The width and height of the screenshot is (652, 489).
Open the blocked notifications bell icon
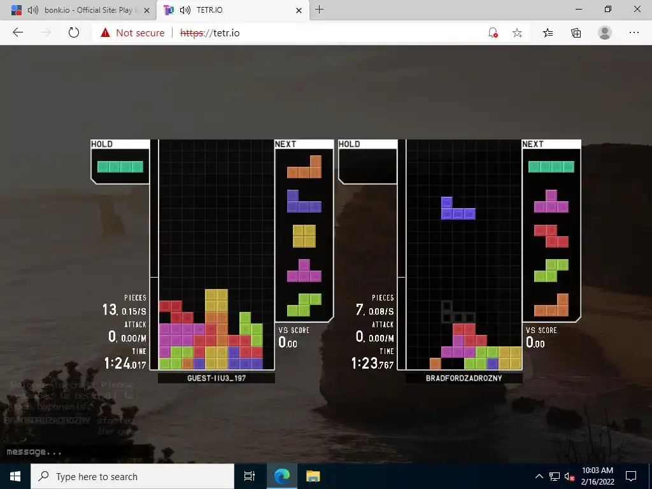click(493, 33)
